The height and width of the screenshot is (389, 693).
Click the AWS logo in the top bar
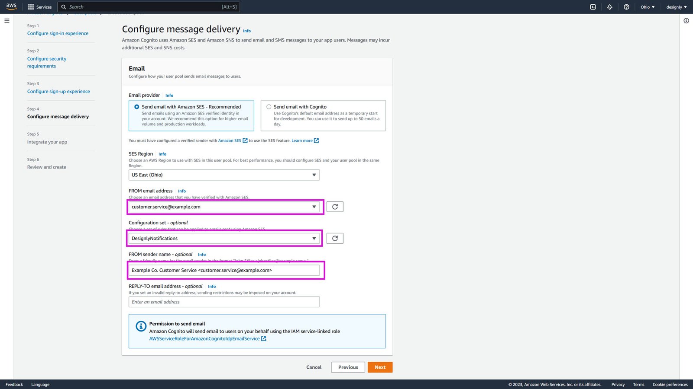coord(11,6)
